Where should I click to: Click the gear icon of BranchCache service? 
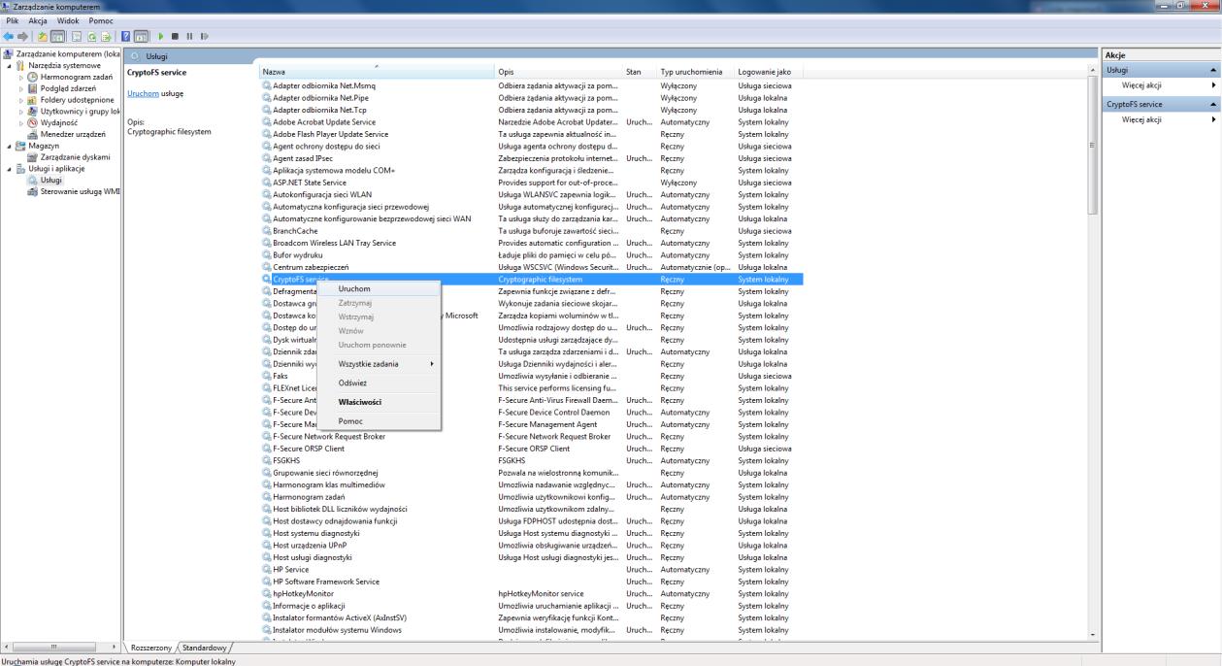[x=267, y=231]
